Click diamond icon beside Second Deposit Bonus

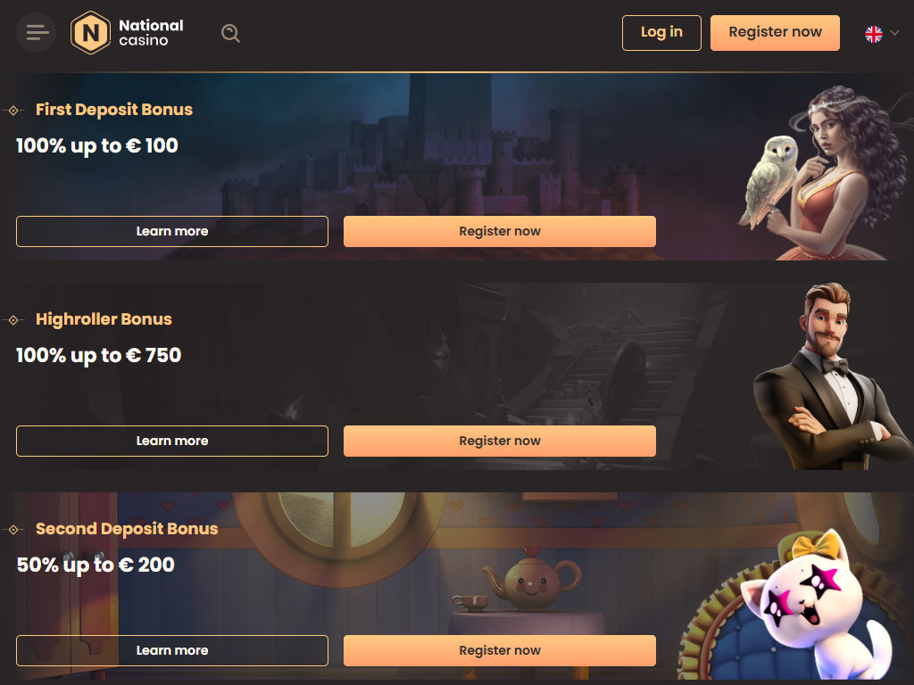pos(13,530)
